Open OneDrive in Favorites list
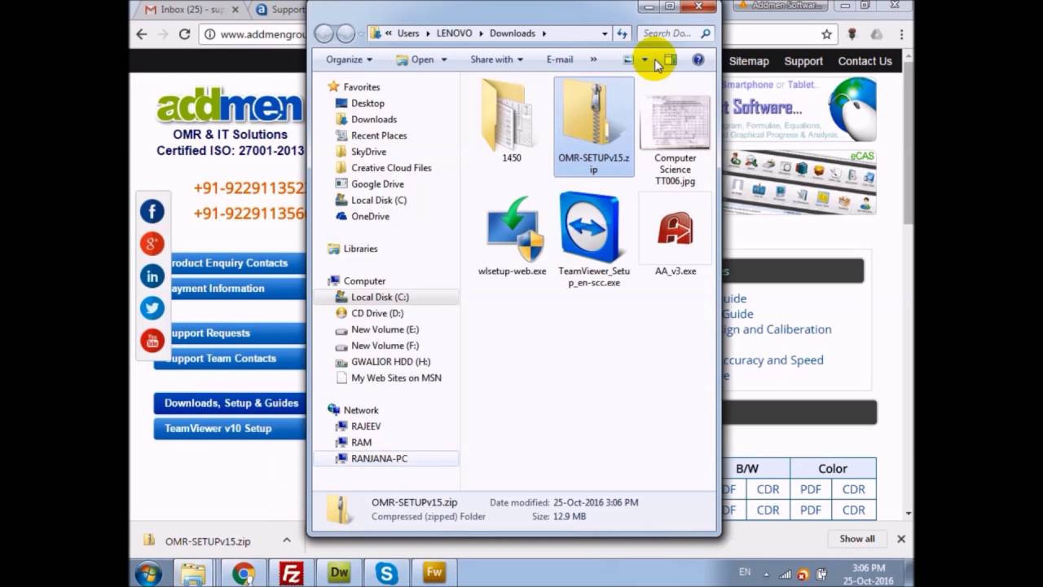Image resolution: width=1043 pixels, height=587 pixels. point(370,216)
